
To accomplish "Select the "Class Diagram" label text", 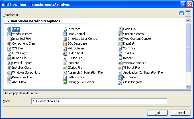I will tap(133, 82).
